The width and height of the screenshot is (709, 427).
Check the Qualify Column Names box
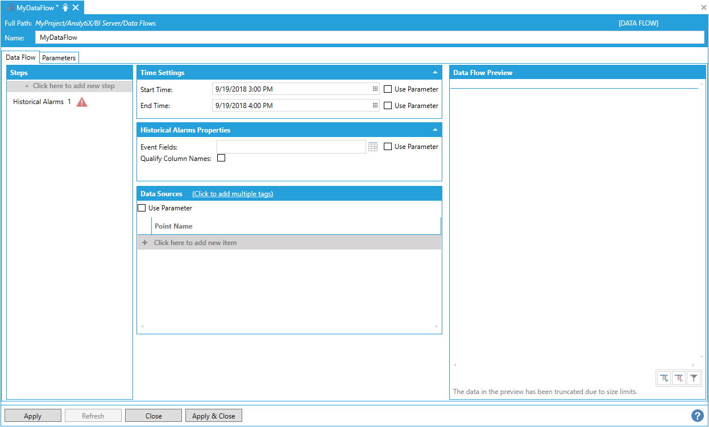click(x=221, y=158)
